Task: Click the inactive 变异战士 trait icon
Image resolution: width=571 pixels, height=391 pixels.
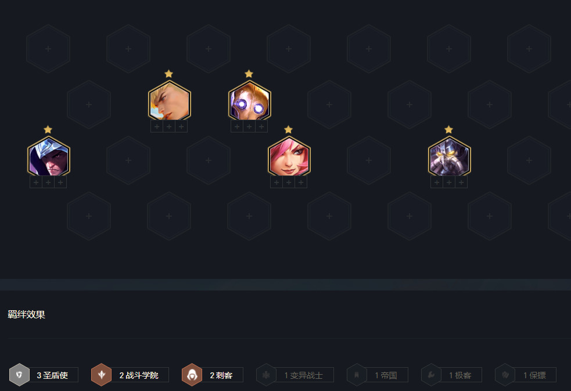Action: pyautogui.click(x=266, y=375)
